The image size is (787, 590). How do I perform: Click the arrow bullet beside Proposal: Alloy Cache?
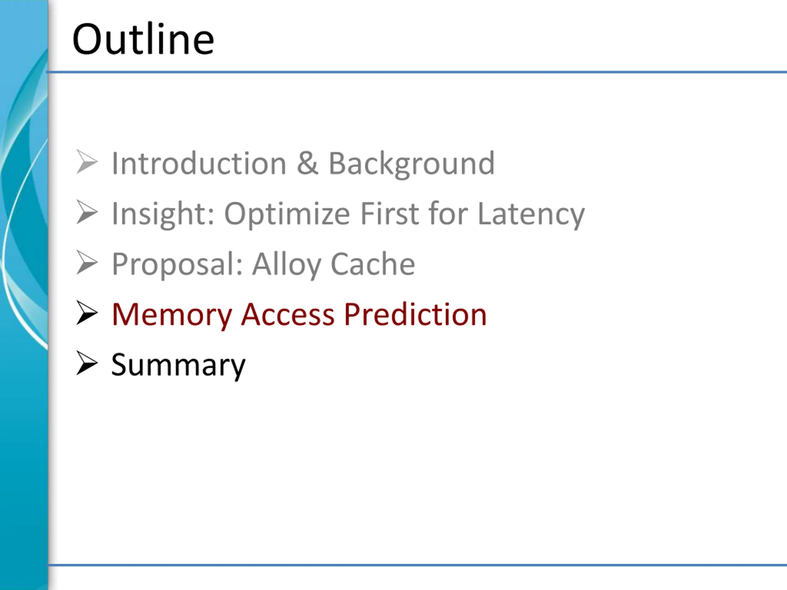pos(87,263)
